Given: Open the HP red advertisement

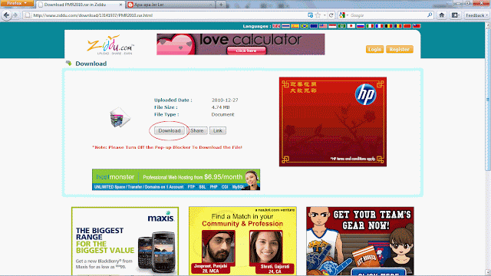Looking at the screenshot, I should click(x=333, y=122).
